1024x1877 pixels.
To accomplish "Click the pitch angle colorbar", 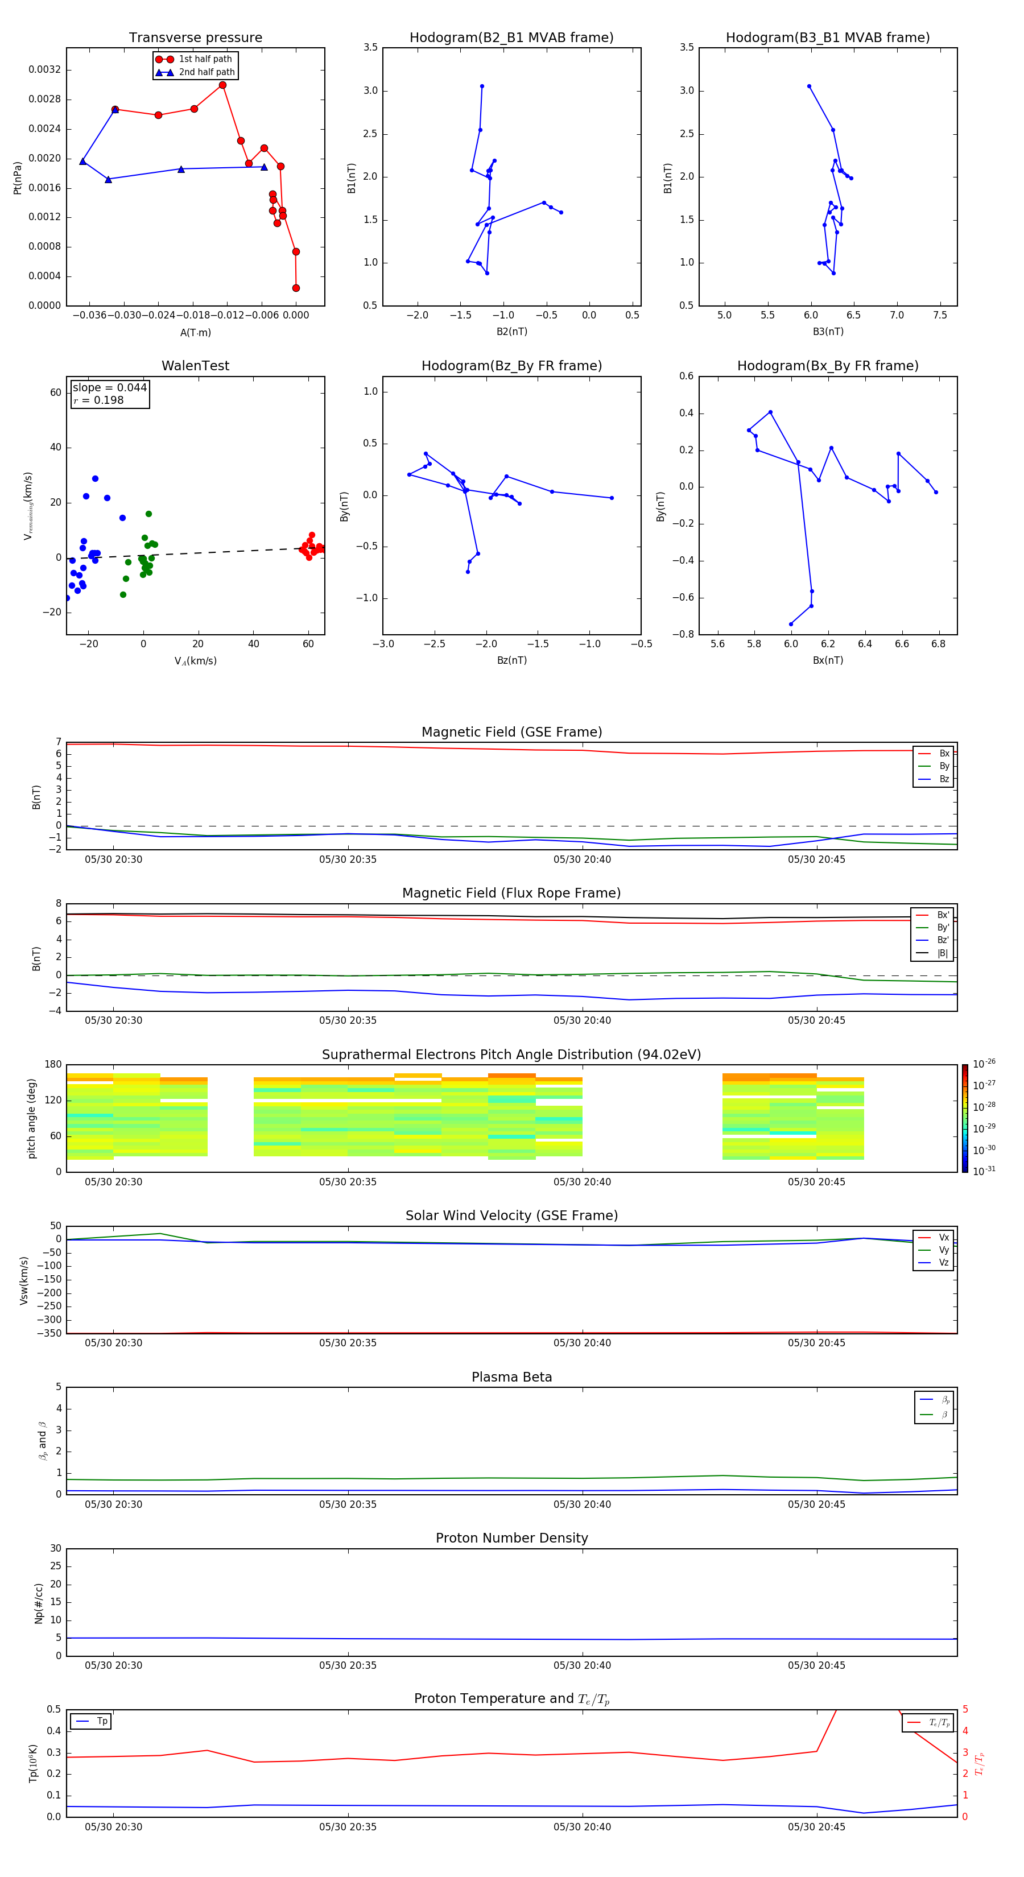I will click(965, 1118).
